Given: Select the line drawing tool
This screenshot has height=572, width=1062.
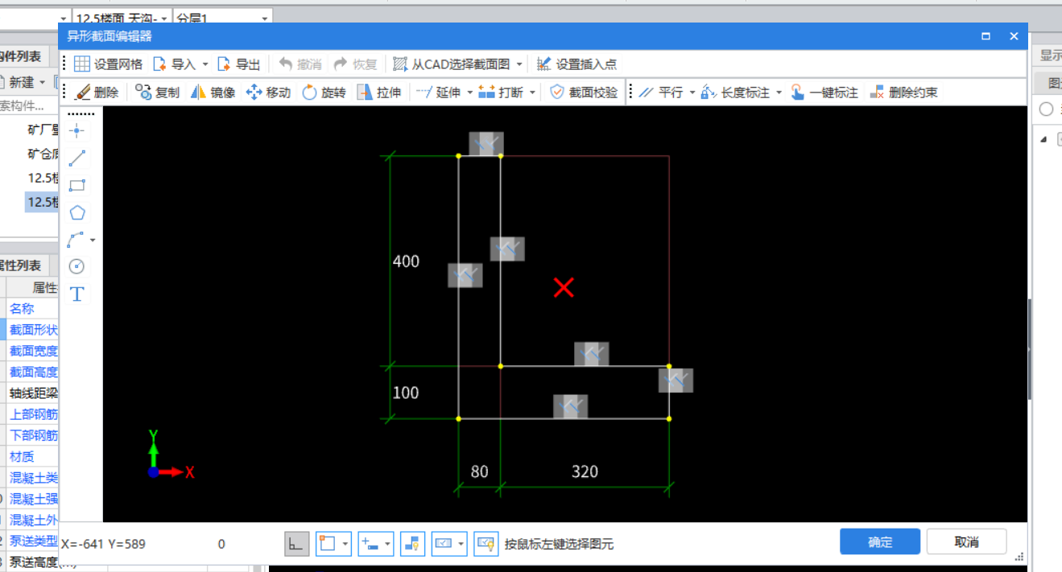Looking at the screenshot, I should 77,158.
